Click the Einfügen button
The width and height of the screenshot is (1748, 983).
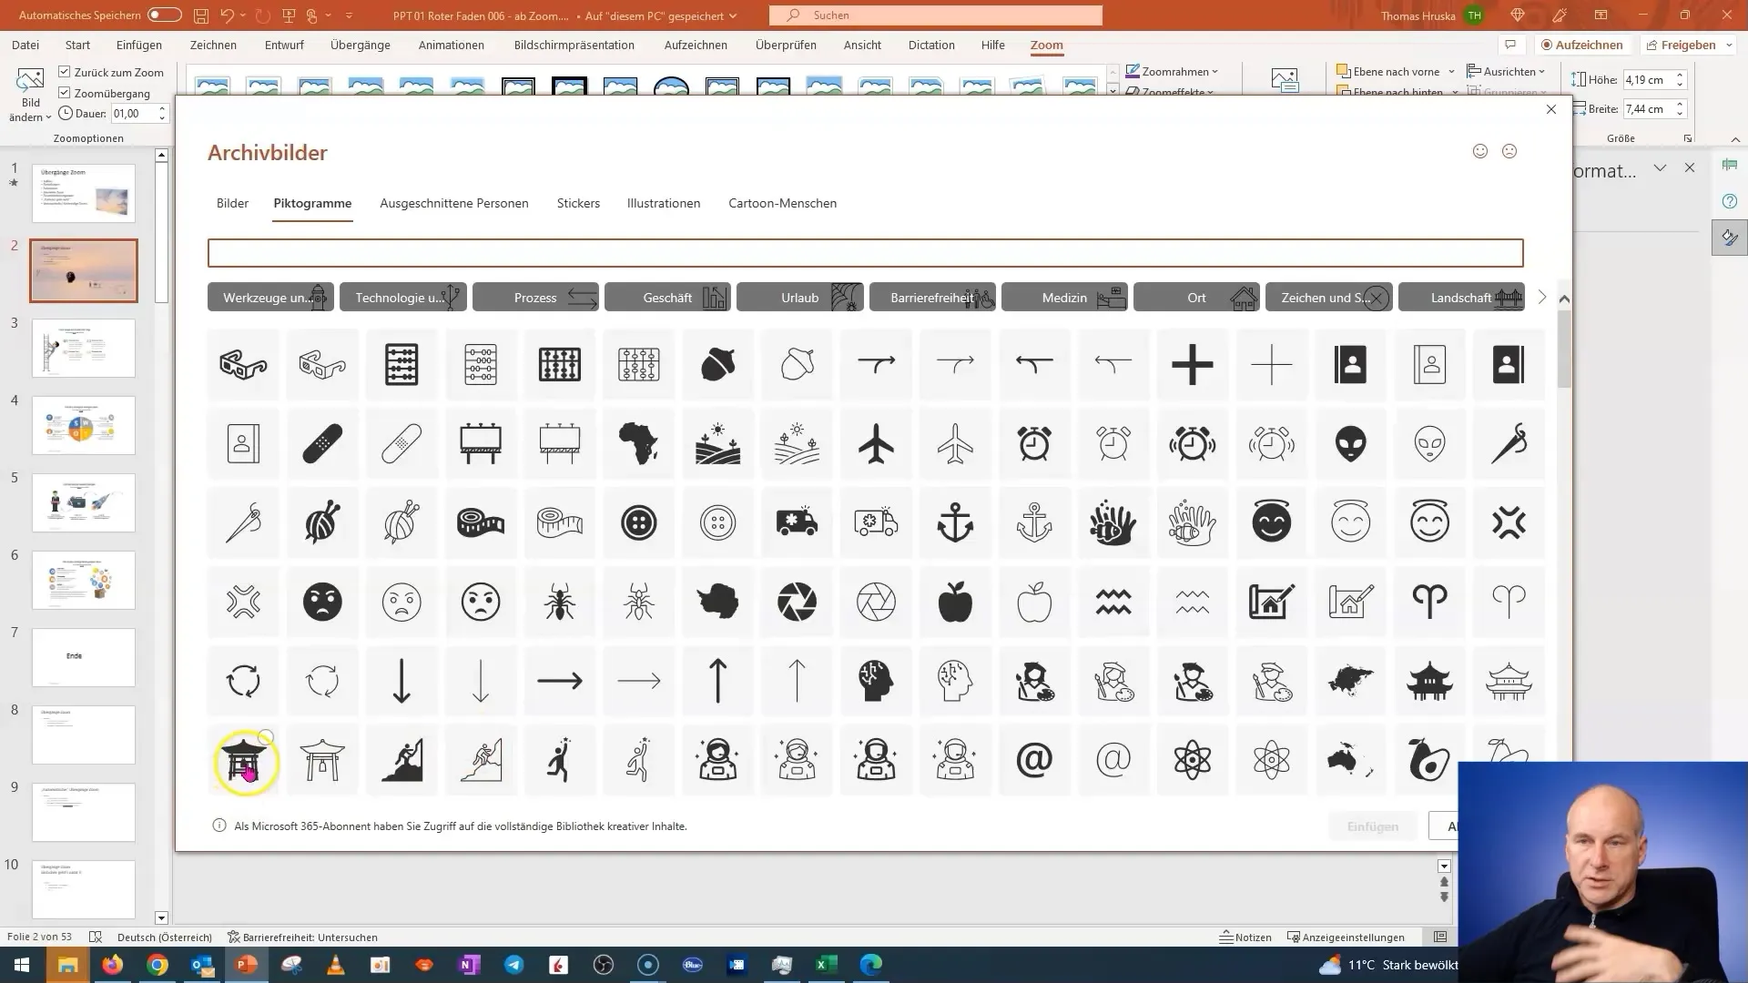click(x=1372, y=826)
